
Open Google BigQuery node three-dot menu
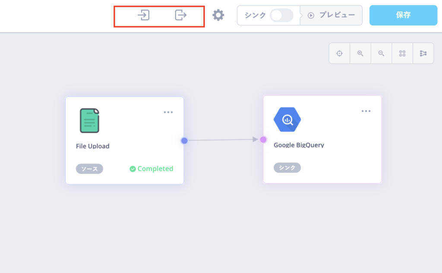[x=366, y=111]
